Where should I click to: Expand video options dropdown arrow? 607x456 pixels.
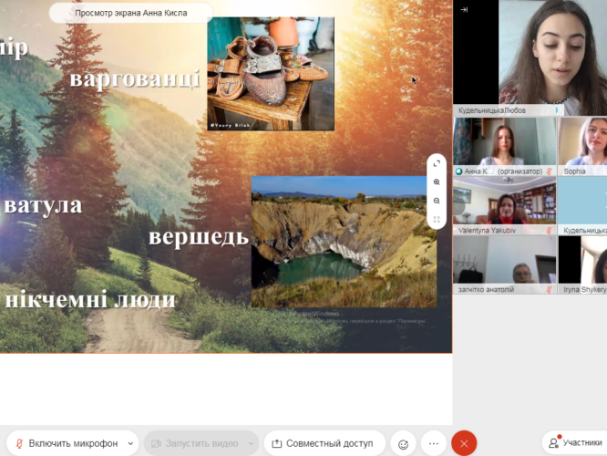(250, 443)
